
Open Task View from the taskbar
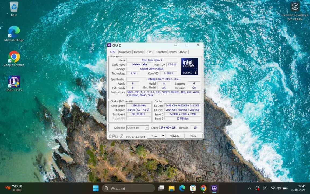[161, 188]
